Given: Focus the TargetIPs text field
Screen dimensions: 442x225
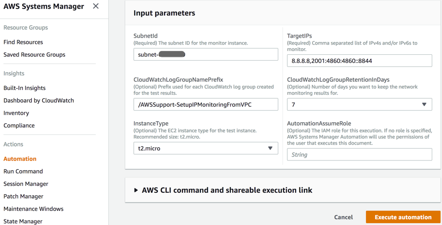Looking at the screenshot, I should [359, 61].
